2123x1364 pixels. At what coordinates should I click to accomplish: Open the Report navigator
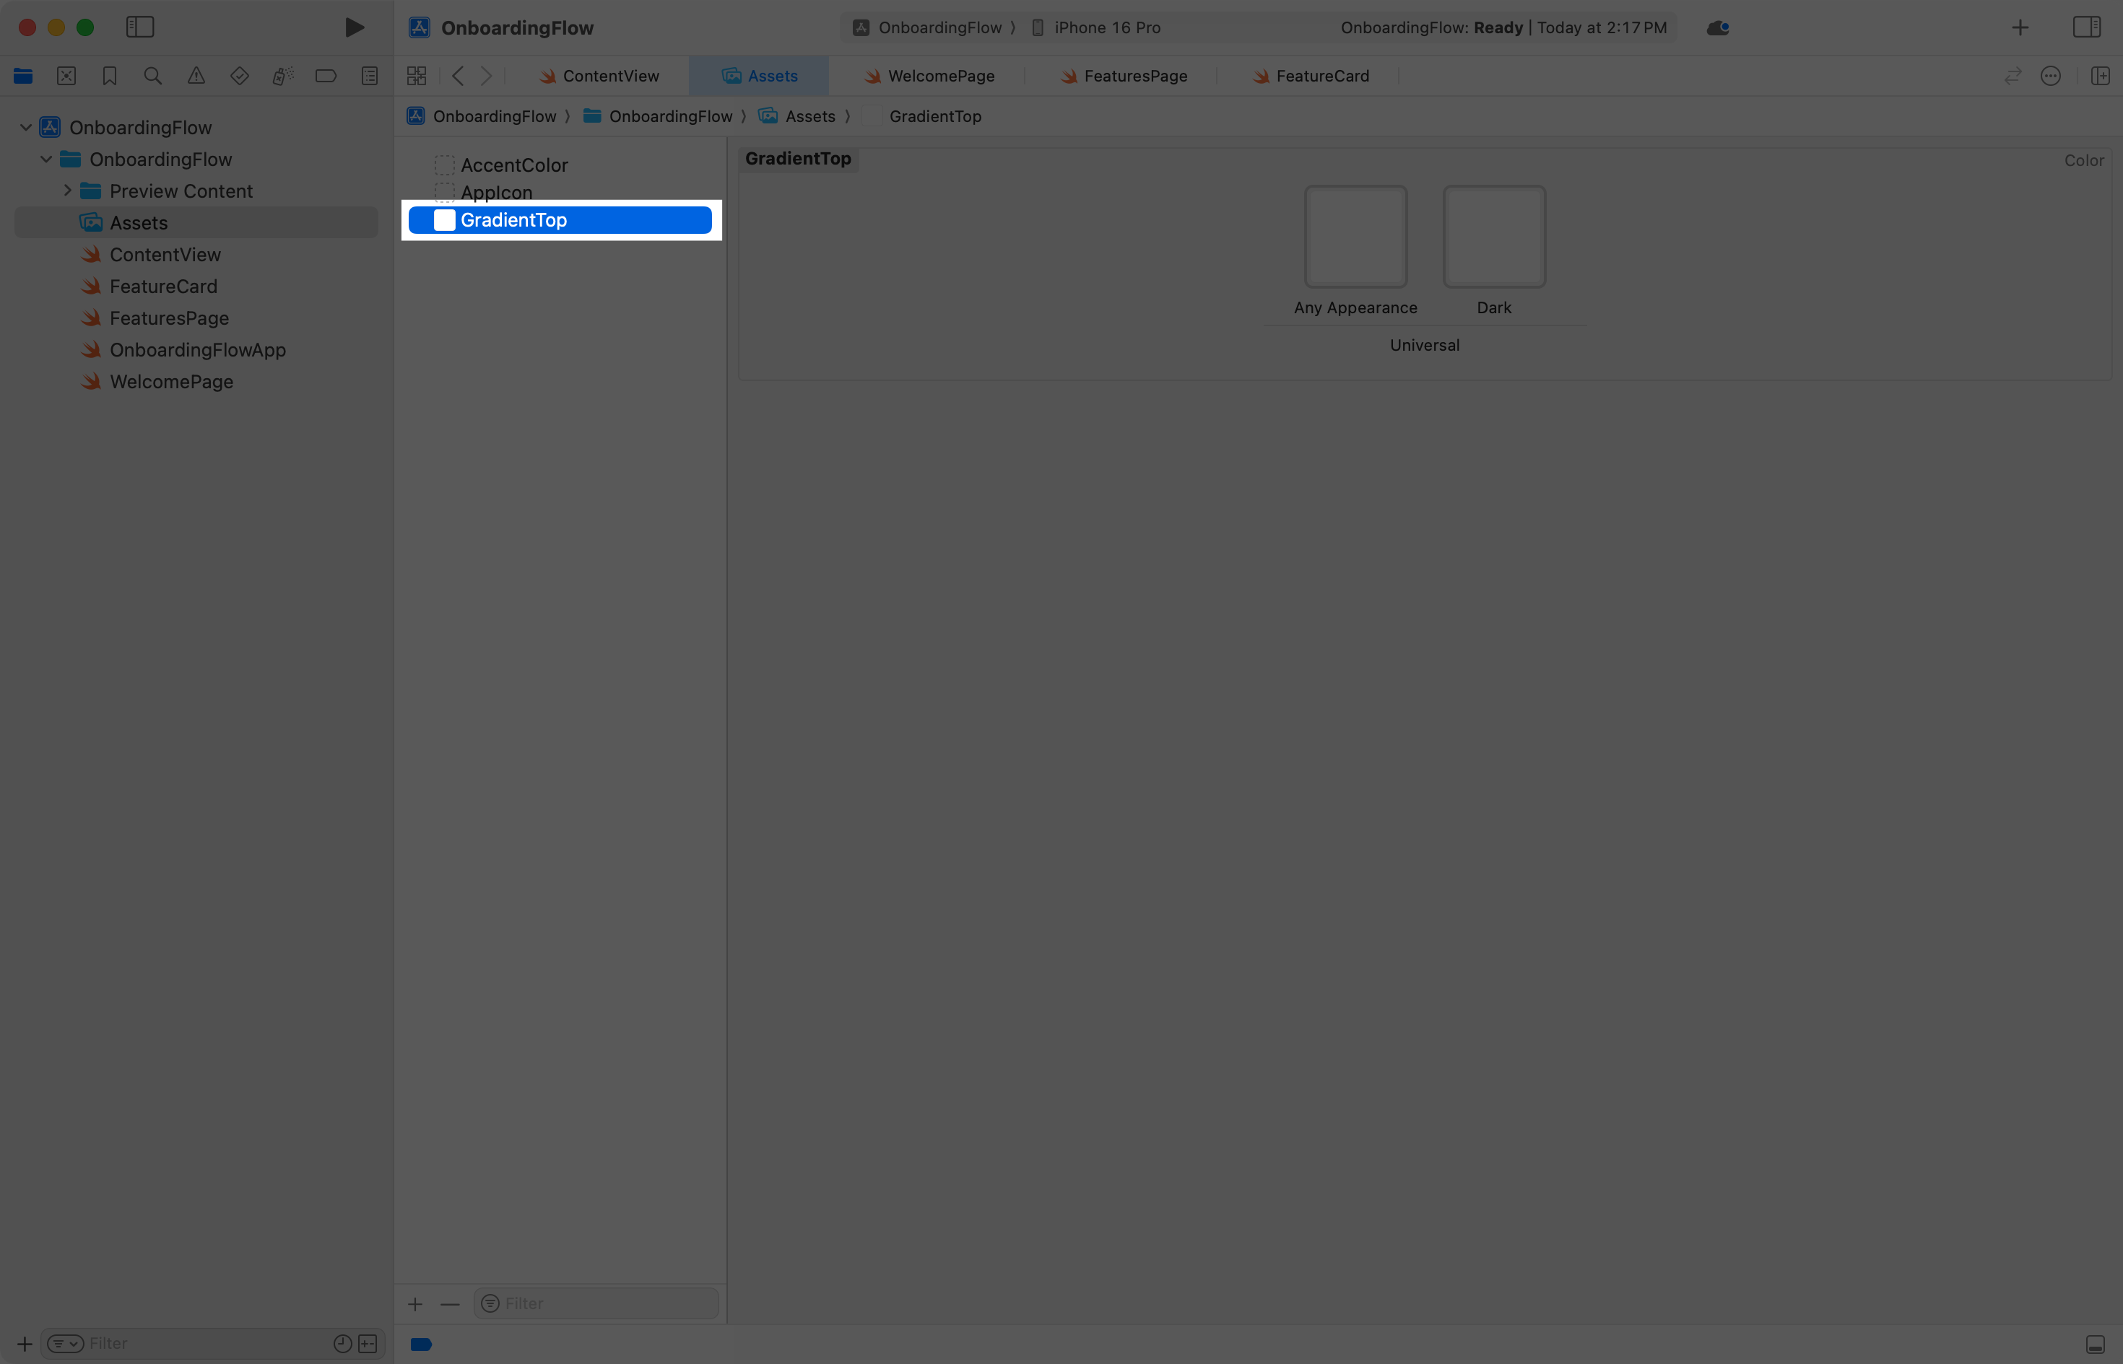click(x=370, y=75)
